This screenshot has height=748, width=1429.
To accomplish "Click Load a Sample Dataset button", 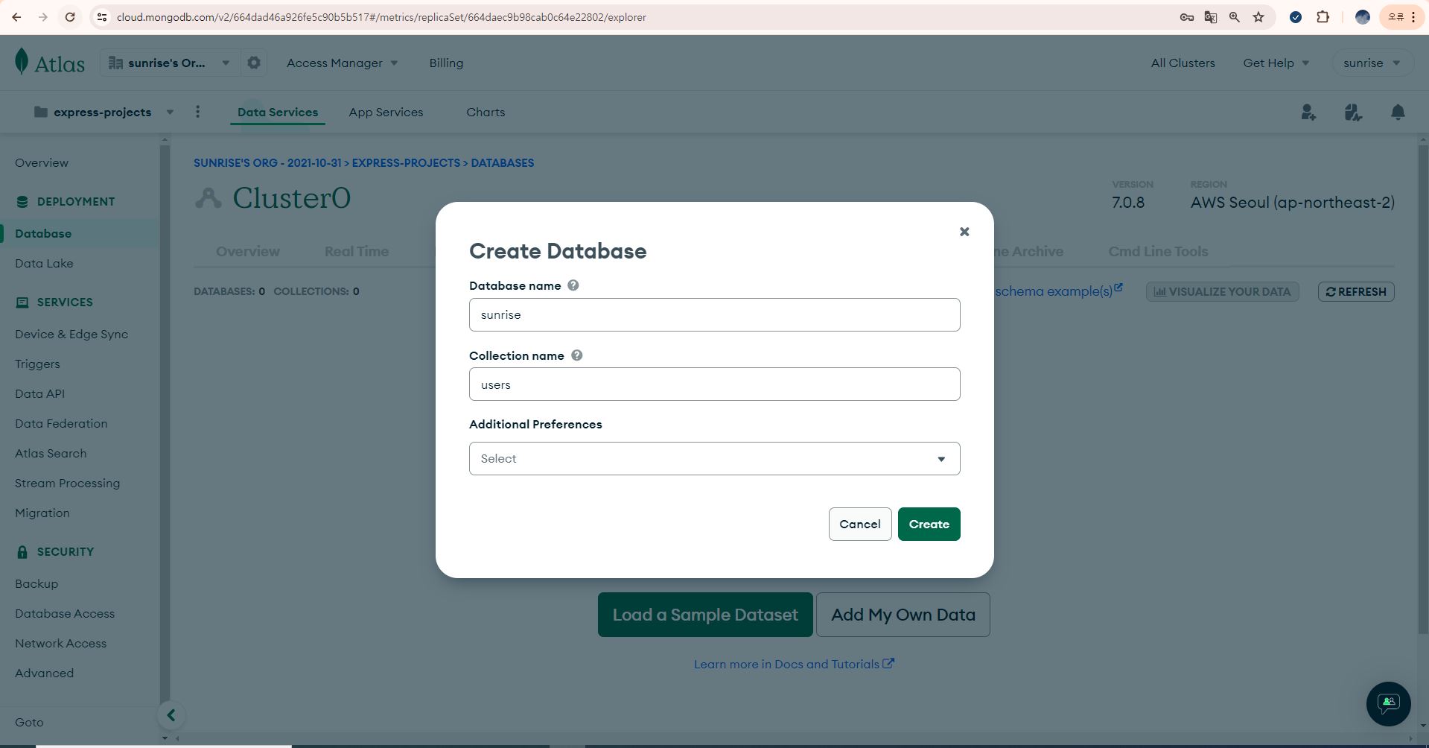I will coord(705,615).
